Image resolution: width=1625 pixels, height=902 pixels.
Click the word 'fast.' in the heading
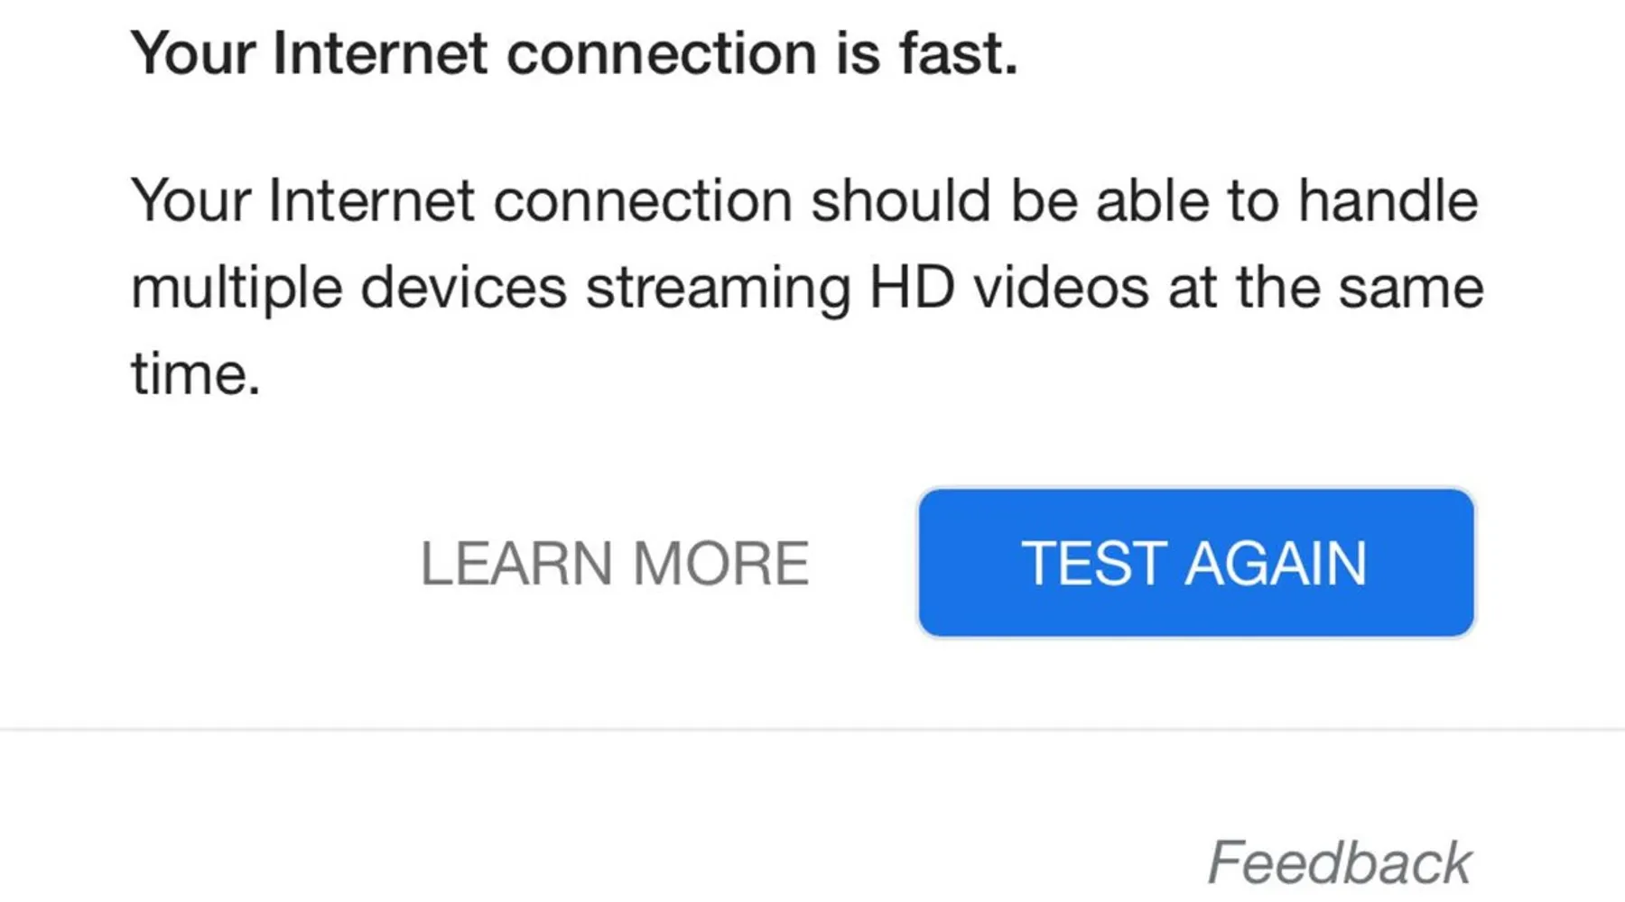pos(958,54)
